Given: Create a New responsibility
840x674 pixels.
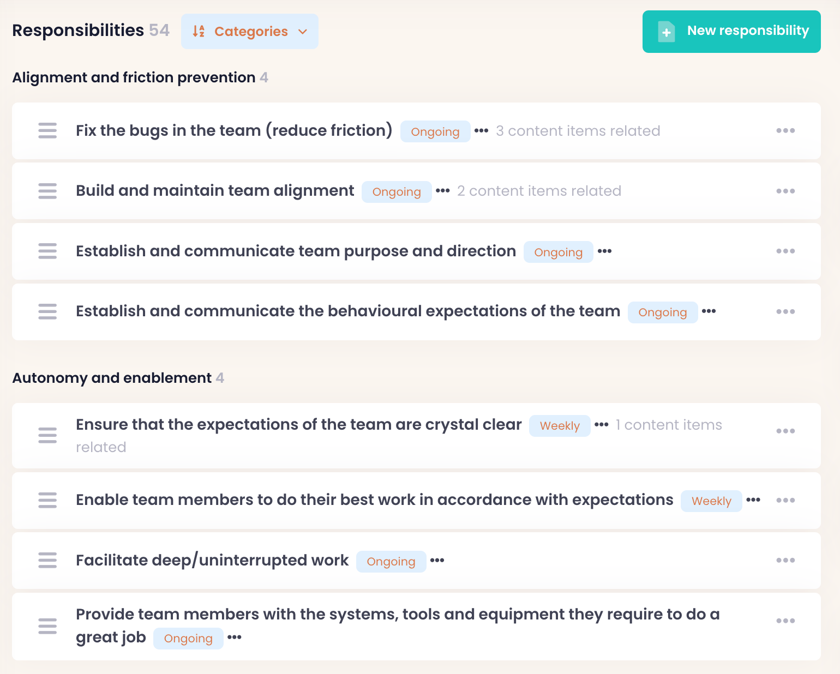Looking at the screenshot, I should [x=731, y=32].
